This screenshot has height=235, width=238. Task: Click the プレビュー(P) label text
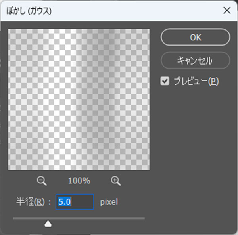click(196, 81)
